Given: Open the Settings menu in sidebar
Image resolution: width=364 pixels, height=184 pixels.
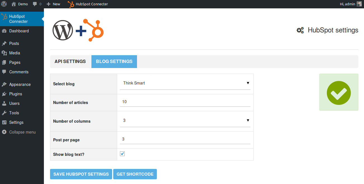Looking at the screenshot, I should [22, 122].
